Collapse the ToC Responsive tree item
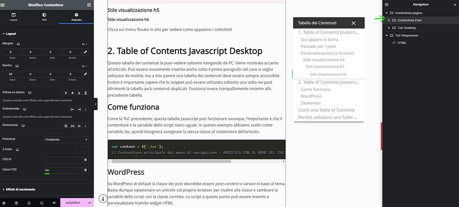 [386, 35]
